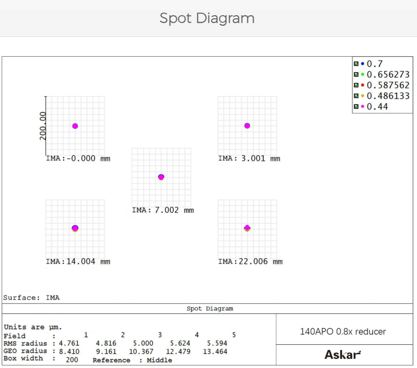Toggle the 0.44 wavelength checkbox
This screenshot has width=417, height=368.
click(x=356, y=106)
